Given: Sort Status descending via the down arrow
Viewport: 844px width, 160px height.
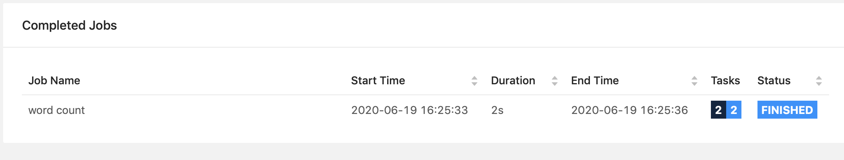Looking at the screenshot, I should [x=819, y=84].
